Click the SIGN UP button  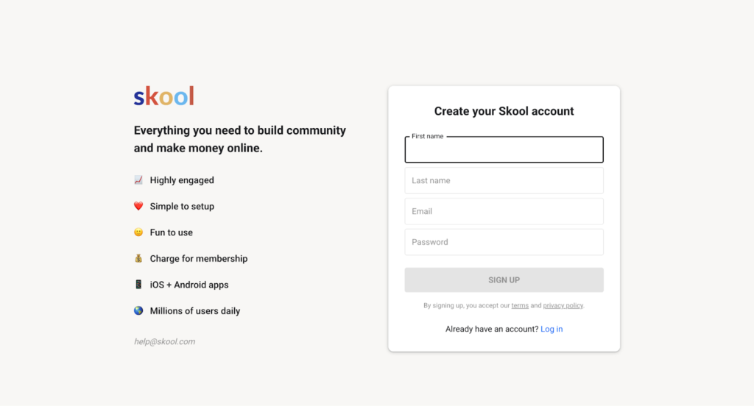point(504,280)
